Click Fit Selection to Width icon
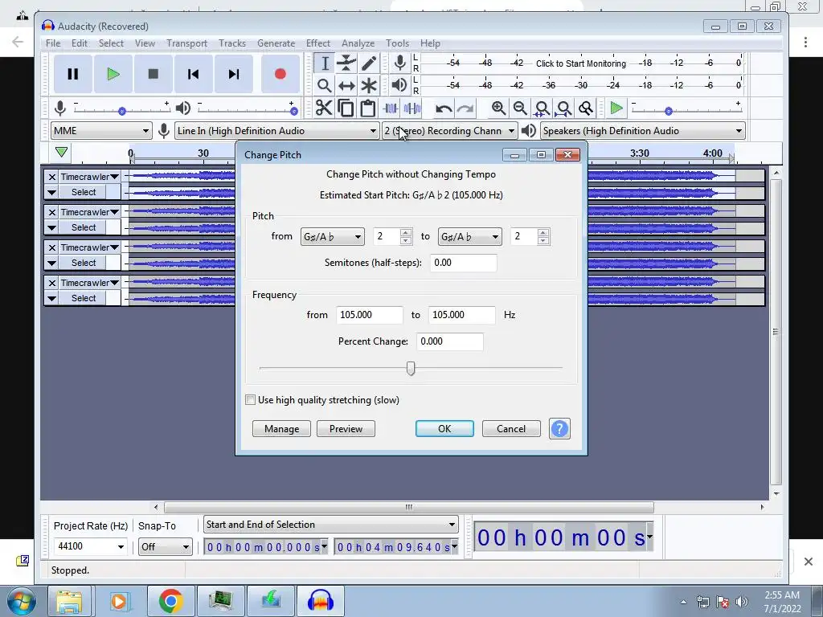The image size is (823, 617). [x=542, y=108]
